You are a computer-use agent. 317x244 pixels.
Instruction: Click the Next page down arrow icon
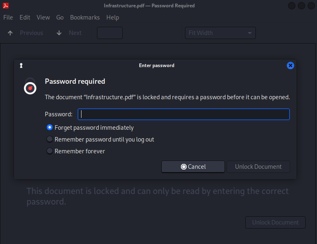pos(59,33)
